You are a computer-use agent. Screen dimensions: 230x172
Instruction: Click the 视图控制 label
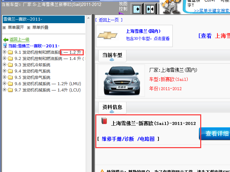123,6
